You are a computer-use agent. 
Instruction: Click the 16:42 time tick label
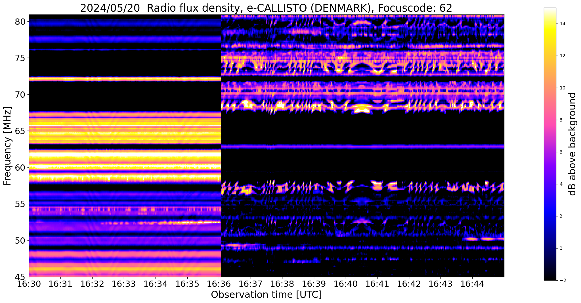click(409, 283)
